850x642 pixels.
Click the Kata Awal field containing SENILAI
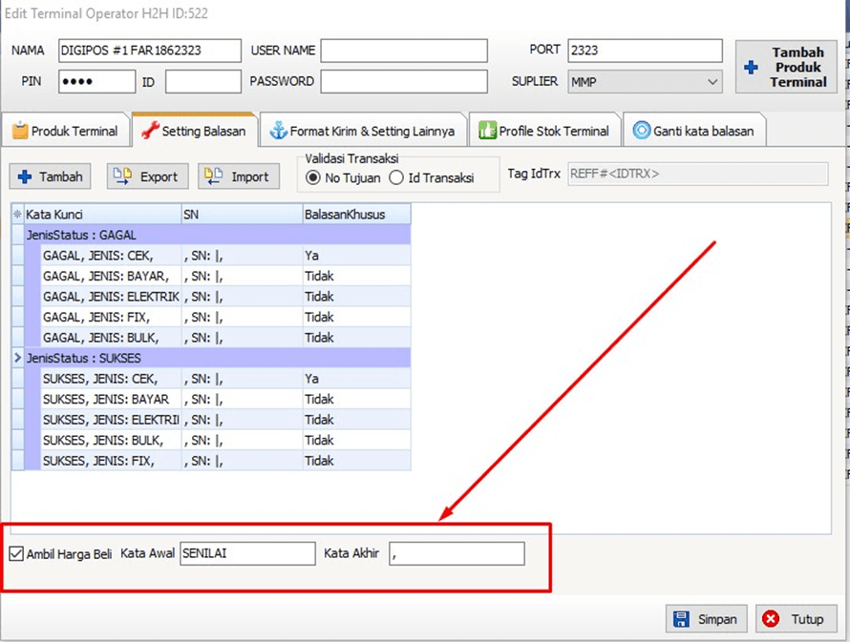pyautogui.click(x=246, y=554)
